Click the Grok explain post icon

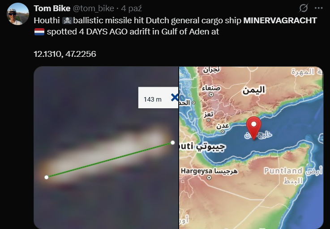click(304, 8)
